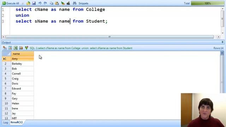Open the results chart icon

click(x=21, y=48)
